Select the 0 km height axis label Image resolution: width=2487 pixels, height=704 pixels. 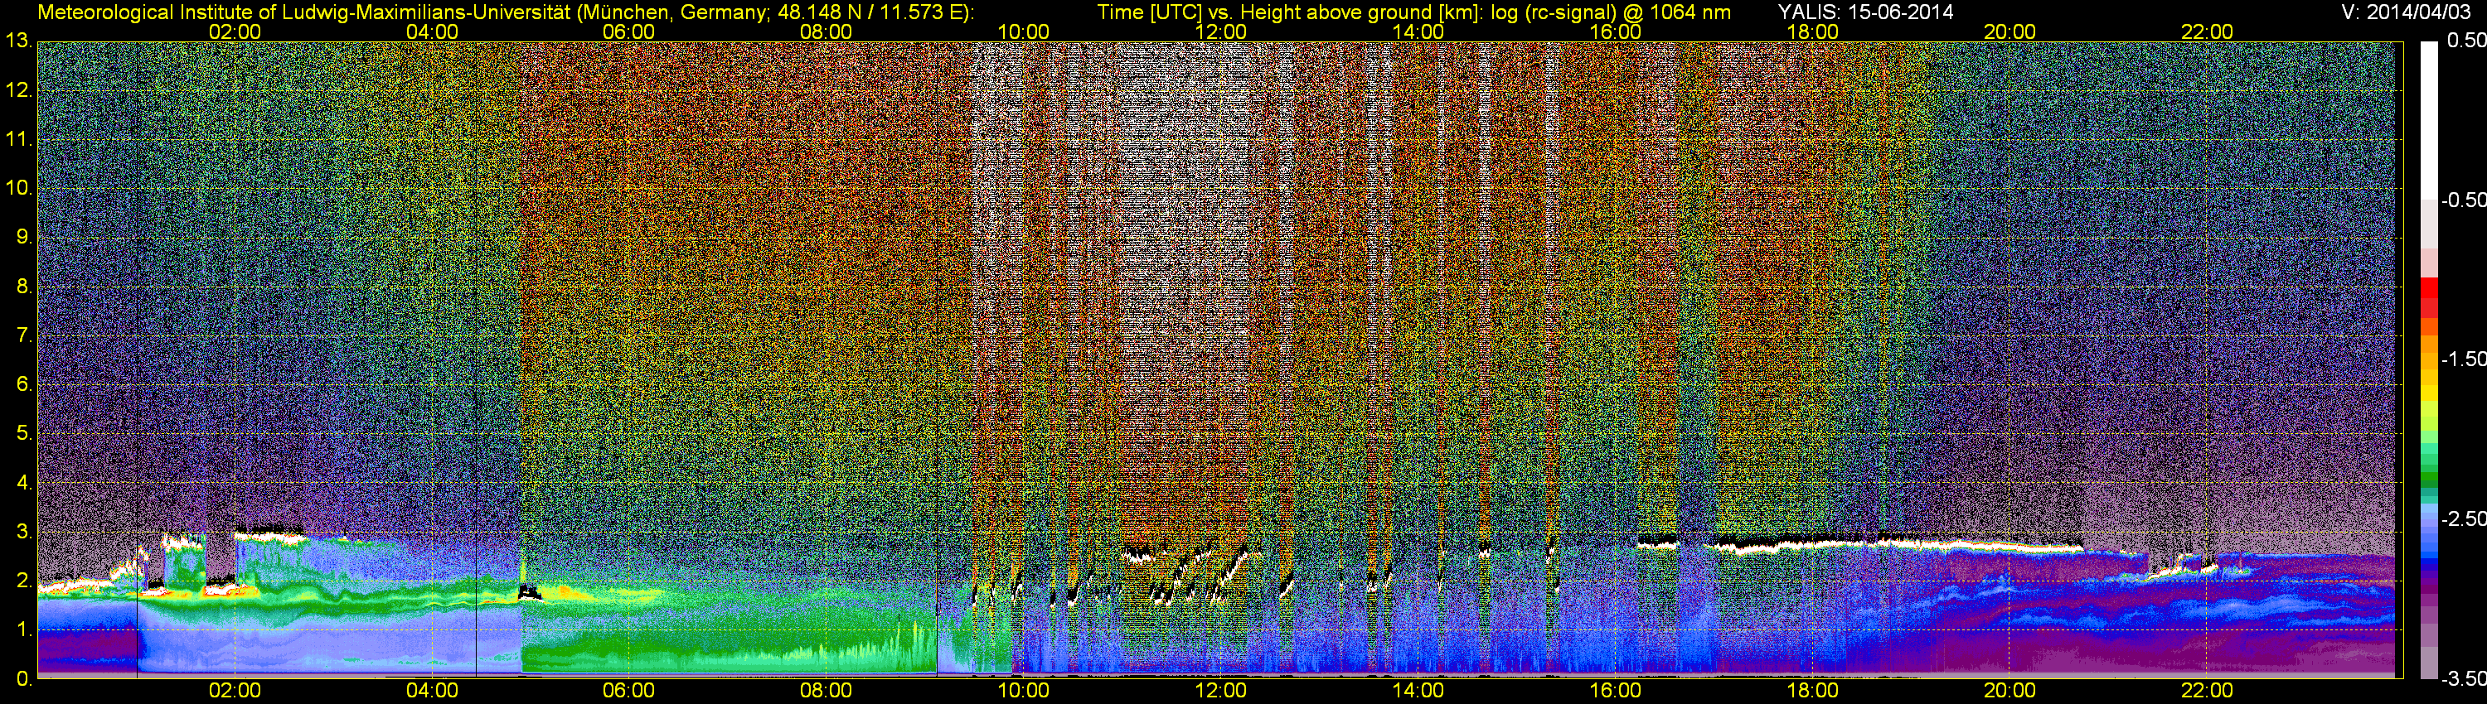[x=23, y=679]
